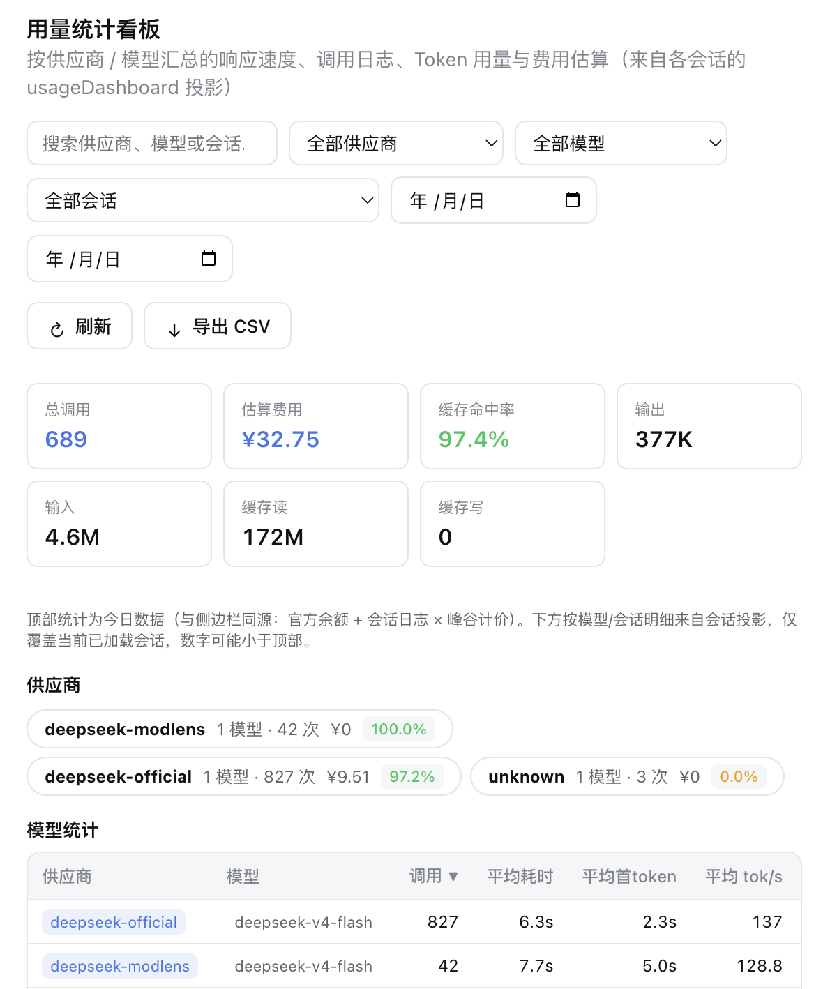
Task: Select the 输入 4.6M card
Action: click(119, 524)
